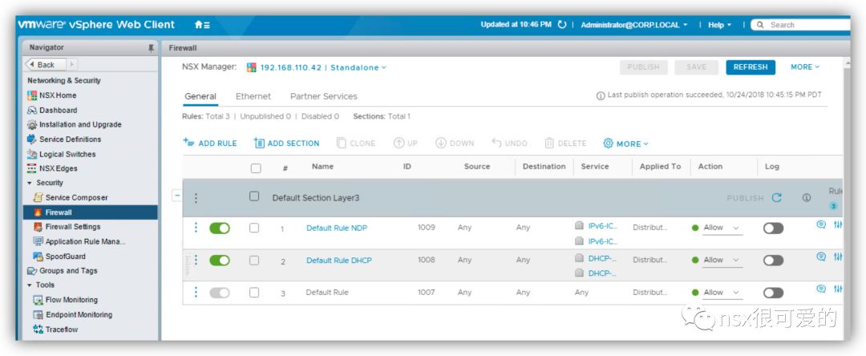Viewport: 866px width, 356px height.
Task: Click the Navigator Back button
Action: tap(45, 65)
